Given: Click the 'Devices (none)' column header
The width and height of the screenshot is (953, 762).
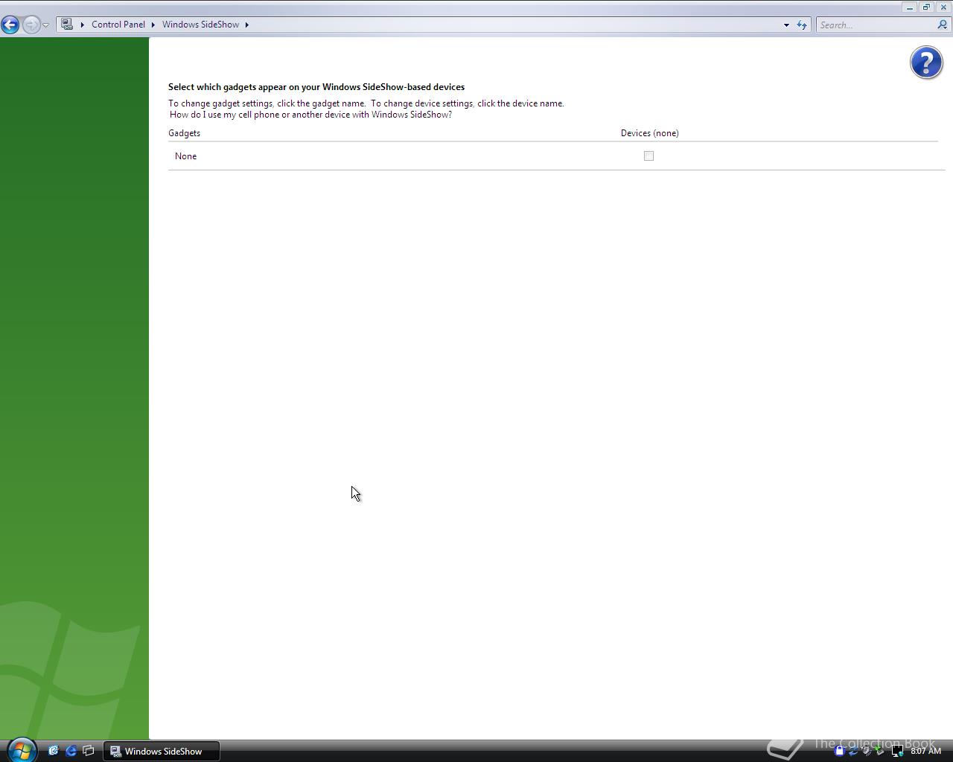Looking at the screenshot, I should point(650,133).
